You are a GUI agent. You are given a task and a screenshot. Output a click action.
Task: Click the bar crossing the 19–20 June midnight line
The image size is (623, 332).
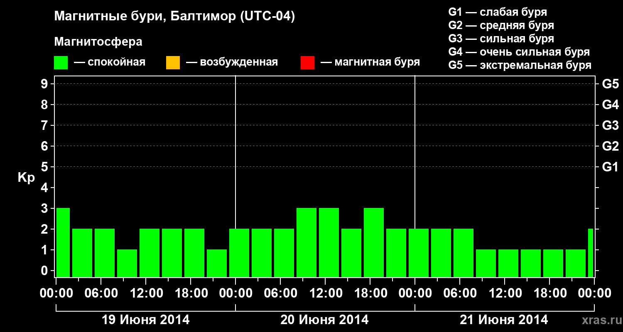click(x=239, y=253)
